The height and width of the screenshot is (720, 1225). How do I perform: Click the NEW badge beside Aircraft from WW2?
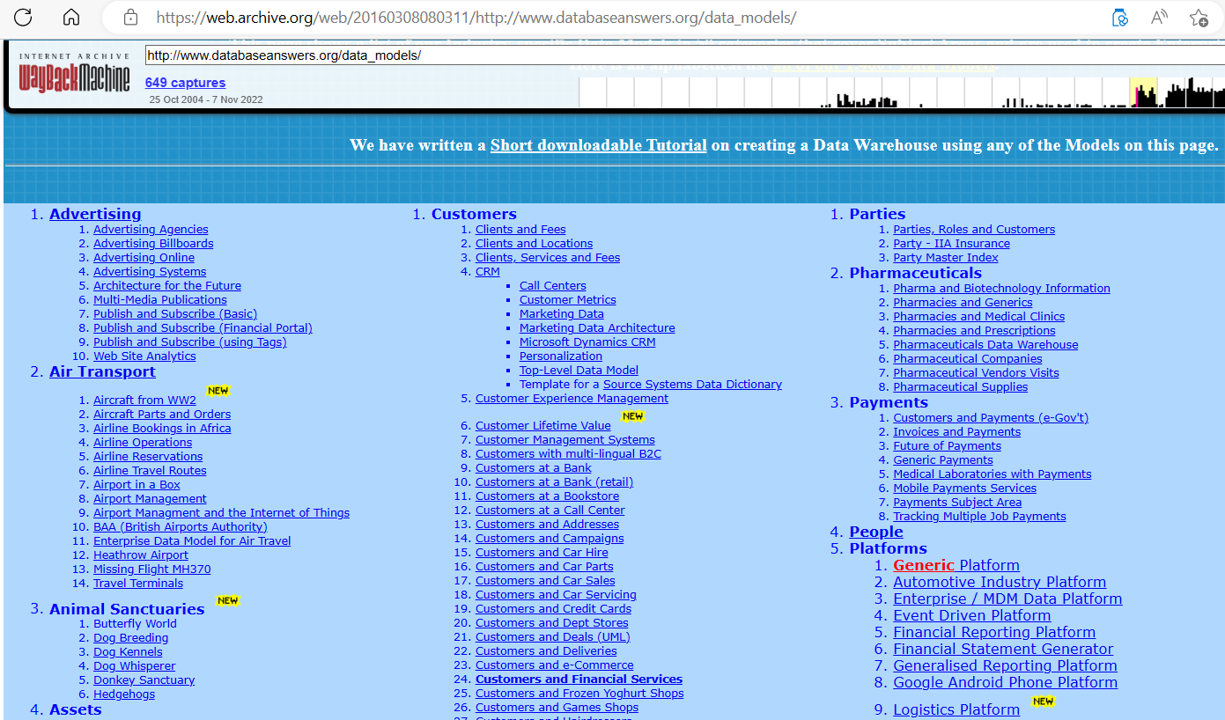tap(218, 390)
